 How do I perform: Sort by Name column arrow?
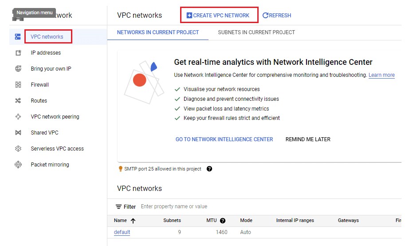coord(133,221)
